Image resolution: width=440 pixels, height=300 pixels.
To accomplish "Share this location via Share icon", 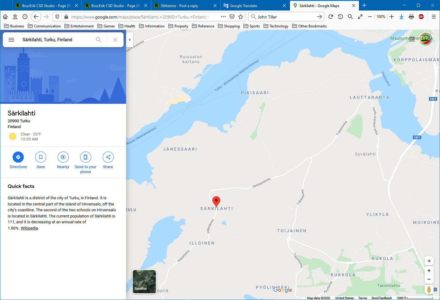I will (108, 157).
